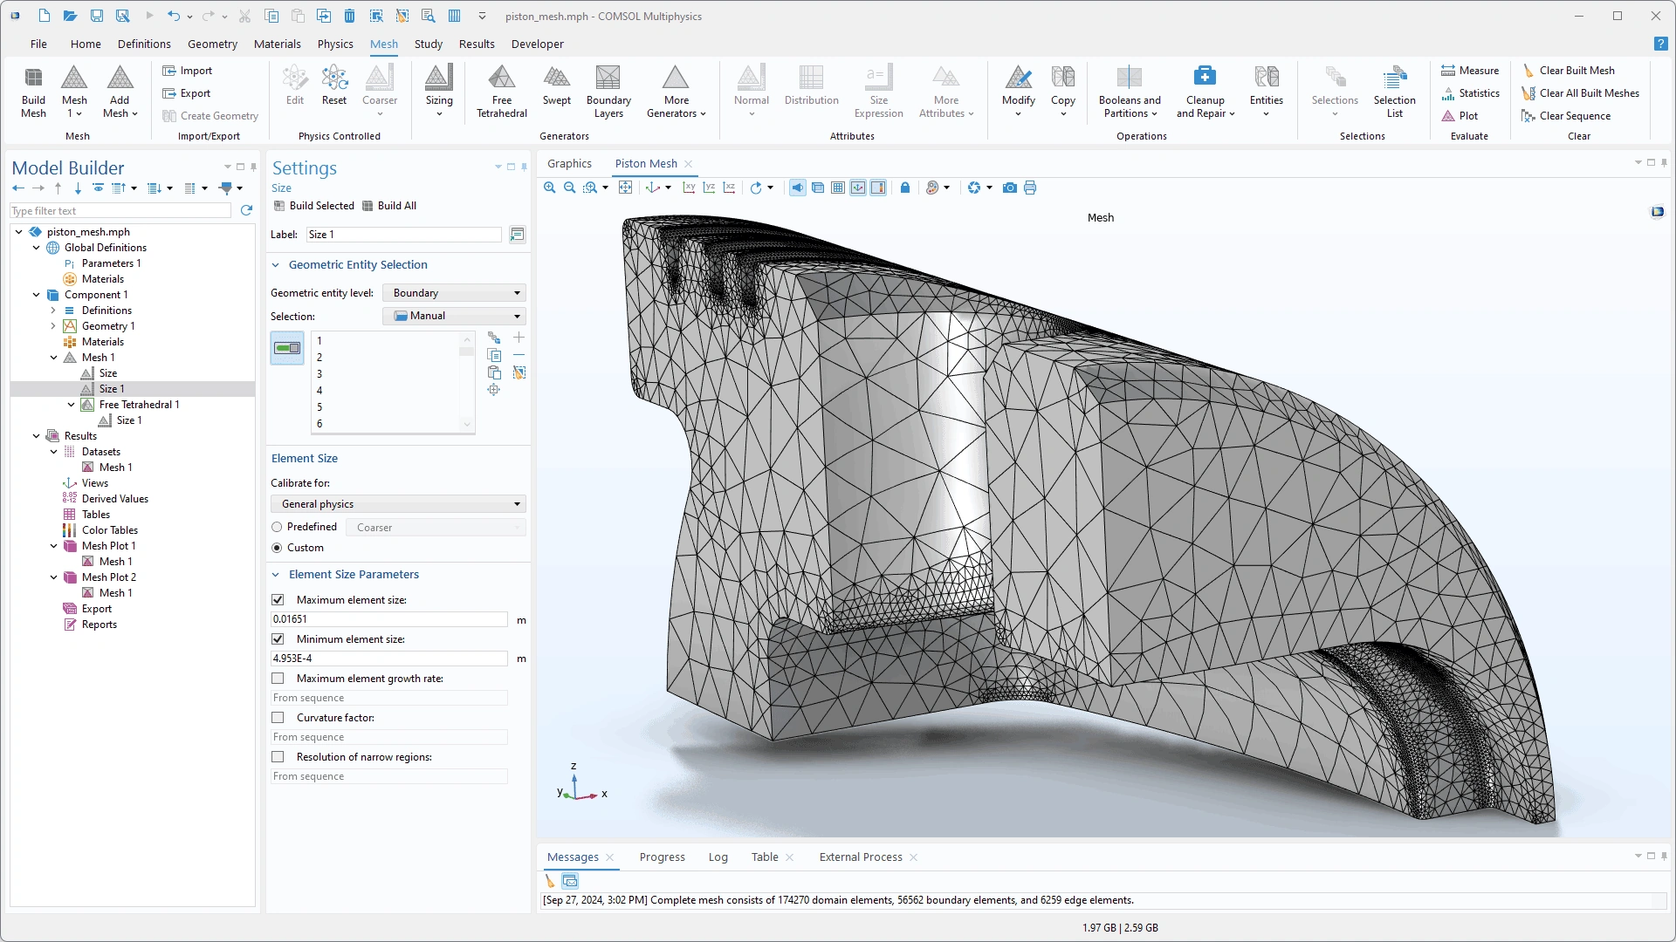Screen dimensions: 1676x942
Task: Open the Physics ribbon tab
Action: [335, 44]
